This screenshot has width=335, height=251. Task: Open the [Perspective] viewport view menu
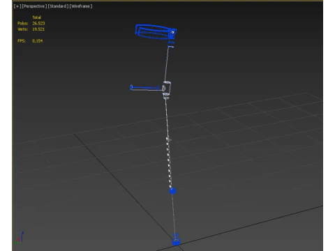tap(34, 6)
